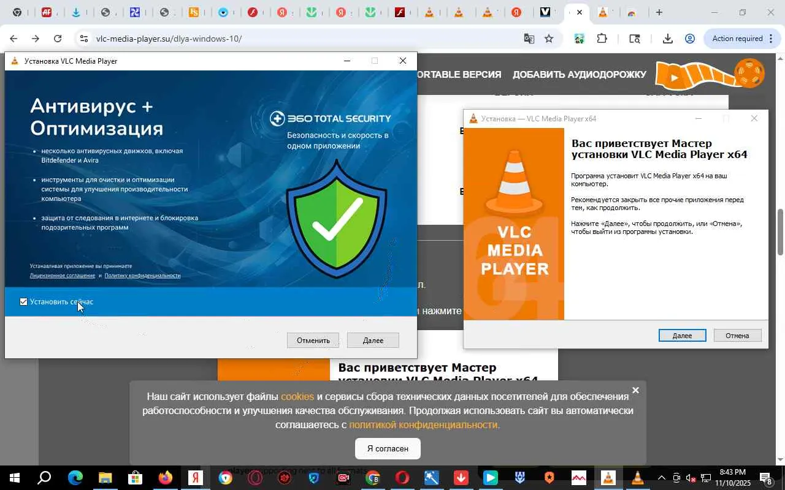Open Windows Search from taskbar

point(44,478)
